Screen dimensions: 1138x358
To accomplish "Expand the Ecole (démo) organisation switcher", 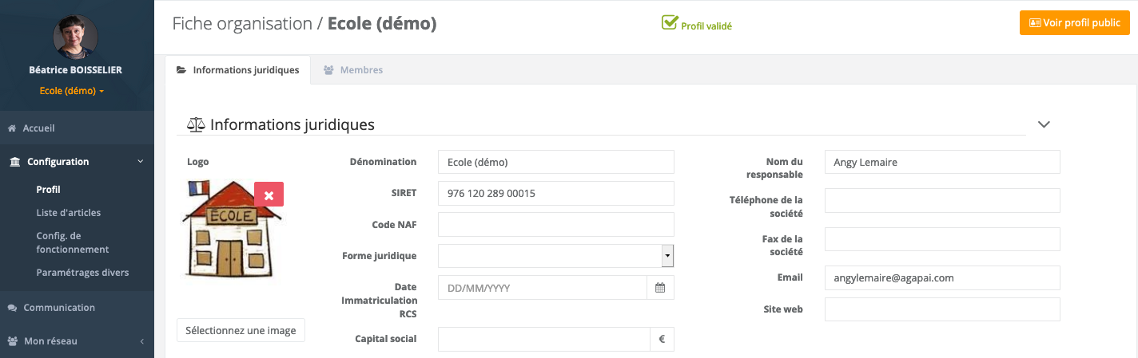I will 73,91.
